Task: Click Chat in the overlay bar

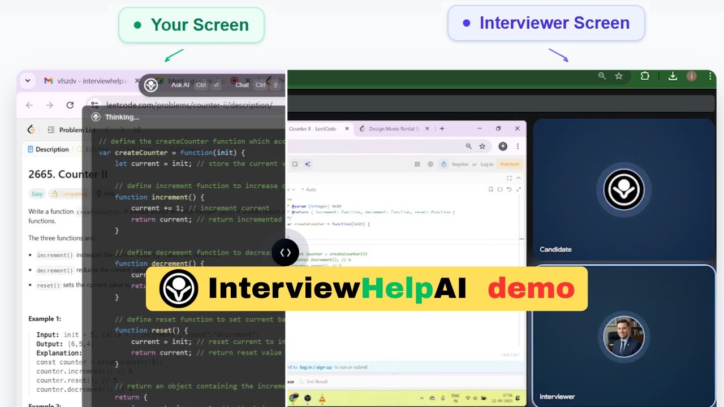Action: click(x=242, y=85)
